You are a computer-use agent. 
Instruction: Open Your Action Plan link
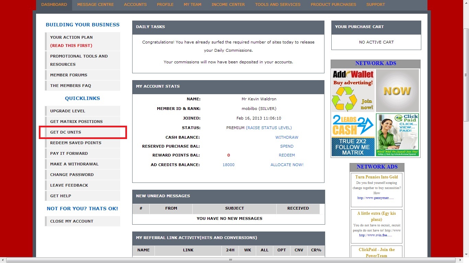[82, 41]
